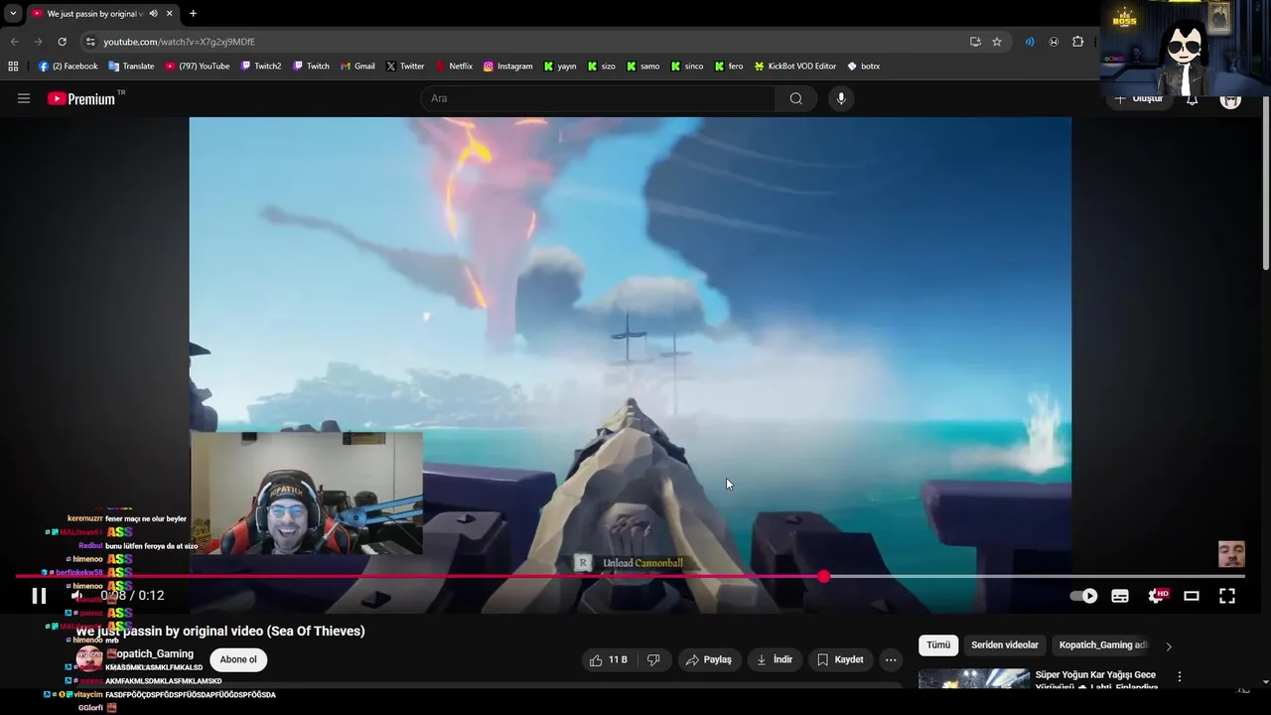
Task: Open the sinco Kick bookmark
Action: (x=687, y=67)
